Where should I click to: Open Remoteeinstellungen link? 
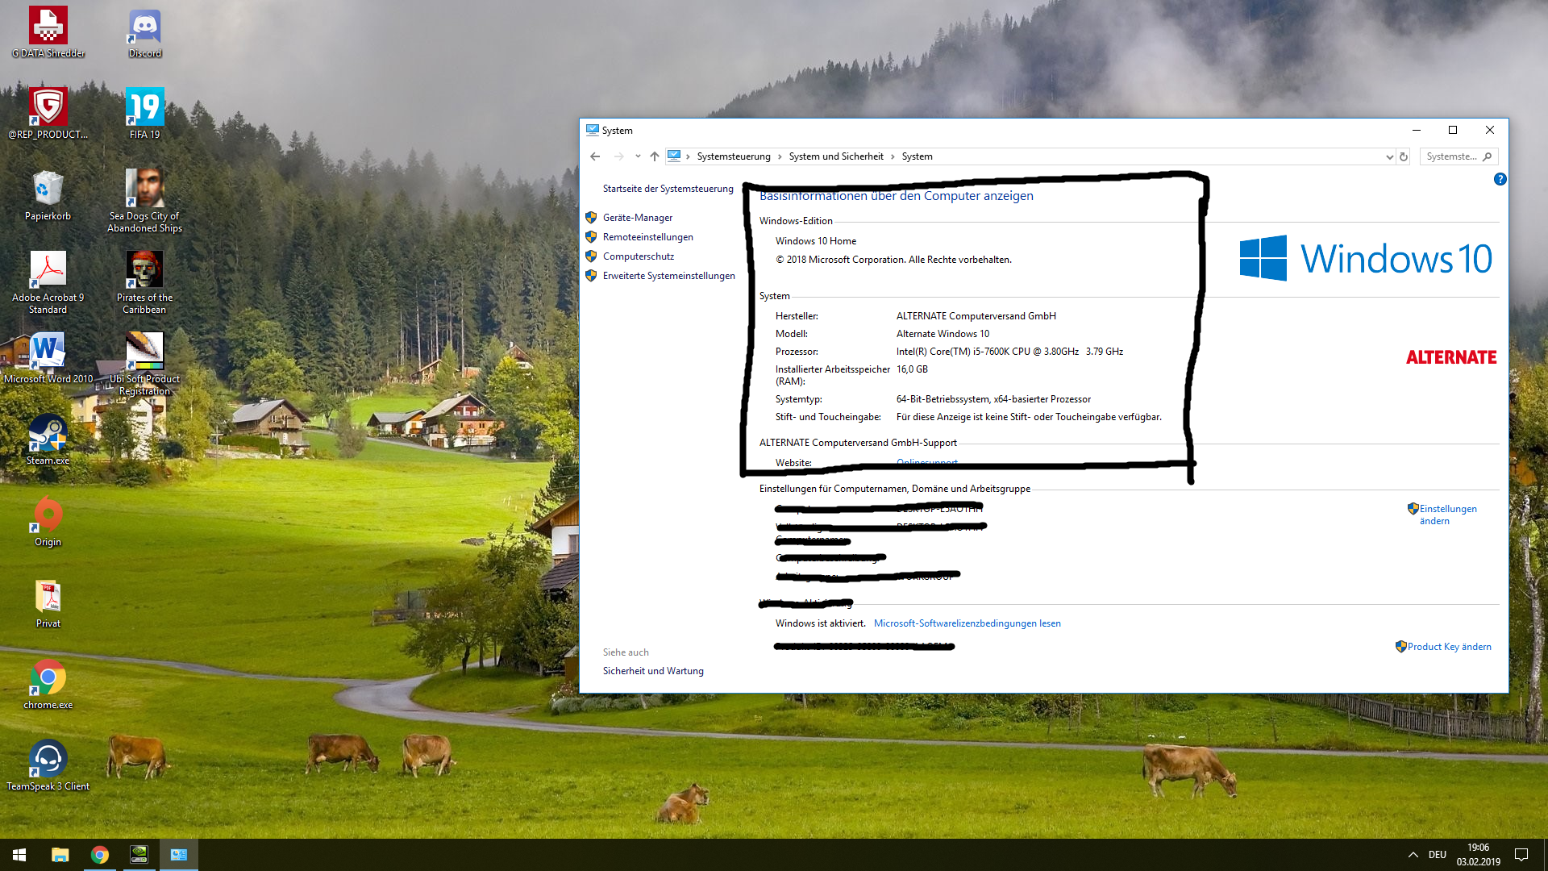[x=648, y=237]
